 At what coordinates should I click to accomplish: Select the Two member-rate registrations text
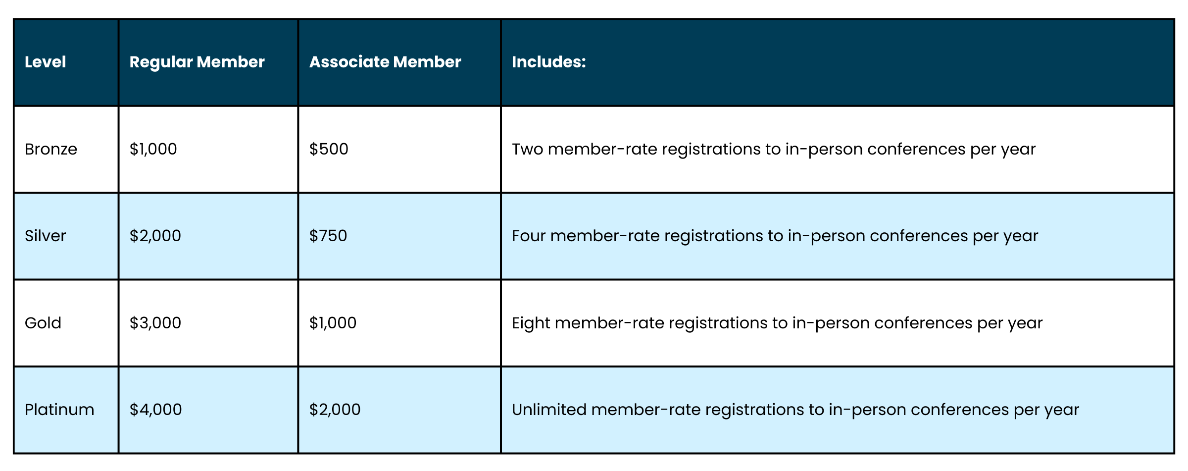coord(773,149)
